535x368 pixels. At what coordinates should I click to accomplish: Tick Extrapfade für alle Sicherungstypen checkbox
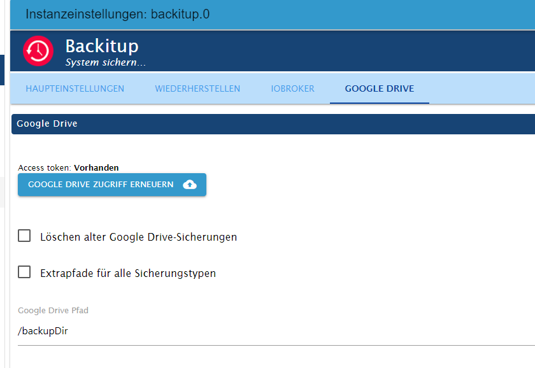pos(24,272)
